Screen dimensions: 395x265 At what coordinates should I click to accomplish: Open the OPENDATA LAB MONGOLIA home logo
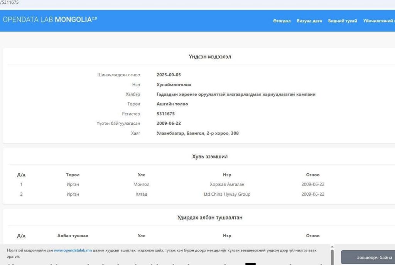[50, 20]
